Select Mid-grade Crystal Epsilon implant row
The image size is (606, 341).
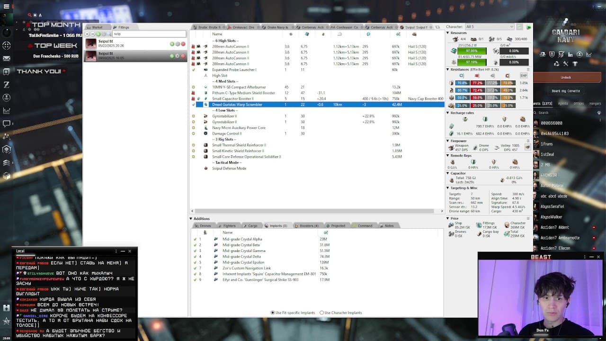(x=243, y=262)
